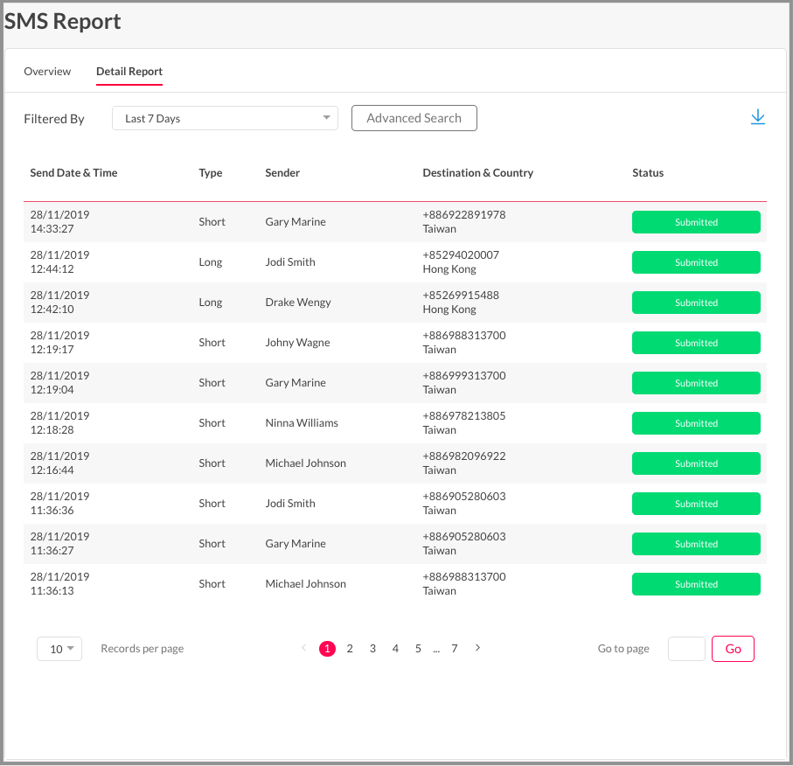793x766 pixels.
Task: Select destination +85269915488
Action: [x=461, y=296]
